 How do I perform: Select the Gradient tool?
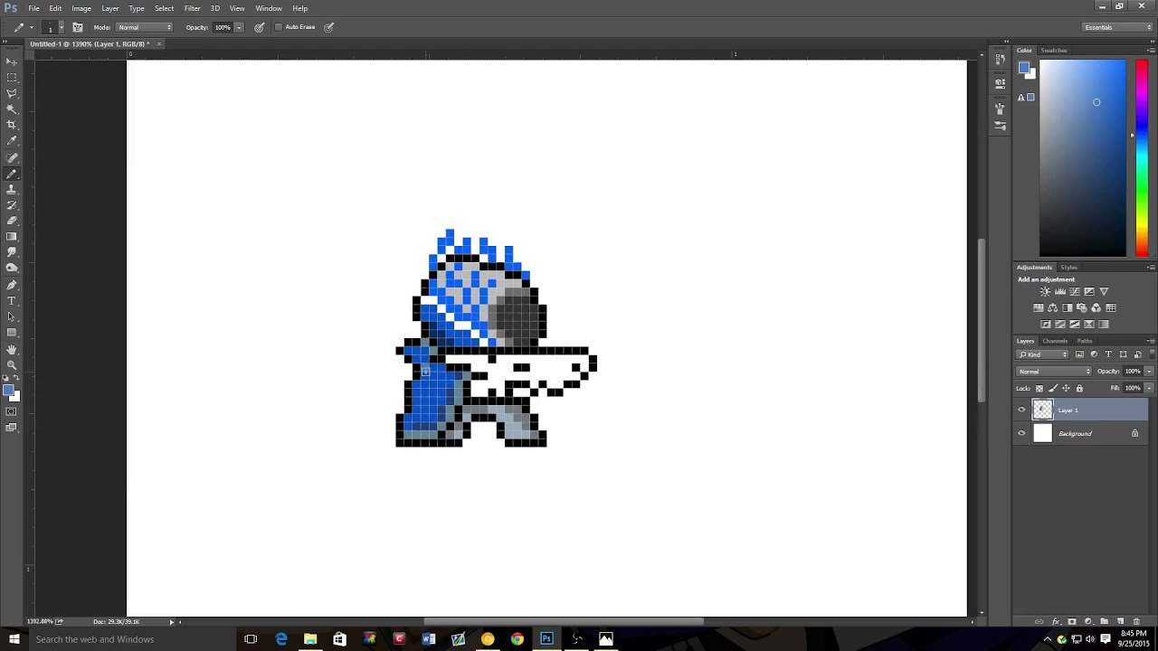12,237
